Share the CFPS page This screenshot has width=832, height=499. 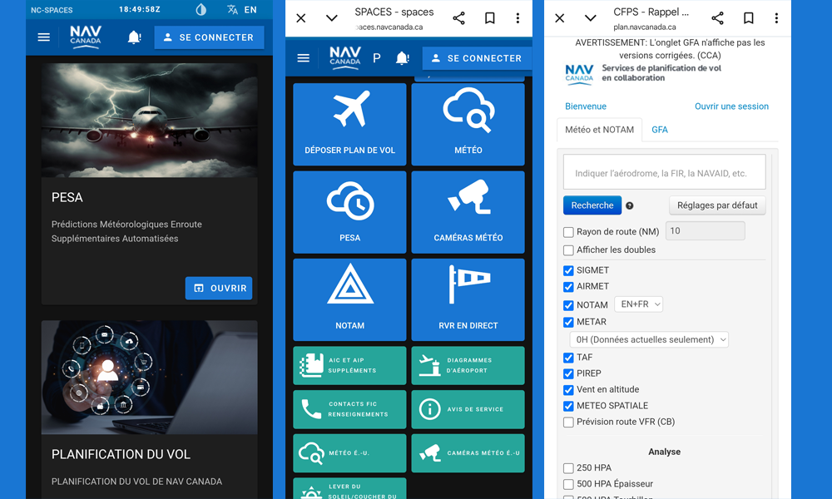[x=717, y=18]
